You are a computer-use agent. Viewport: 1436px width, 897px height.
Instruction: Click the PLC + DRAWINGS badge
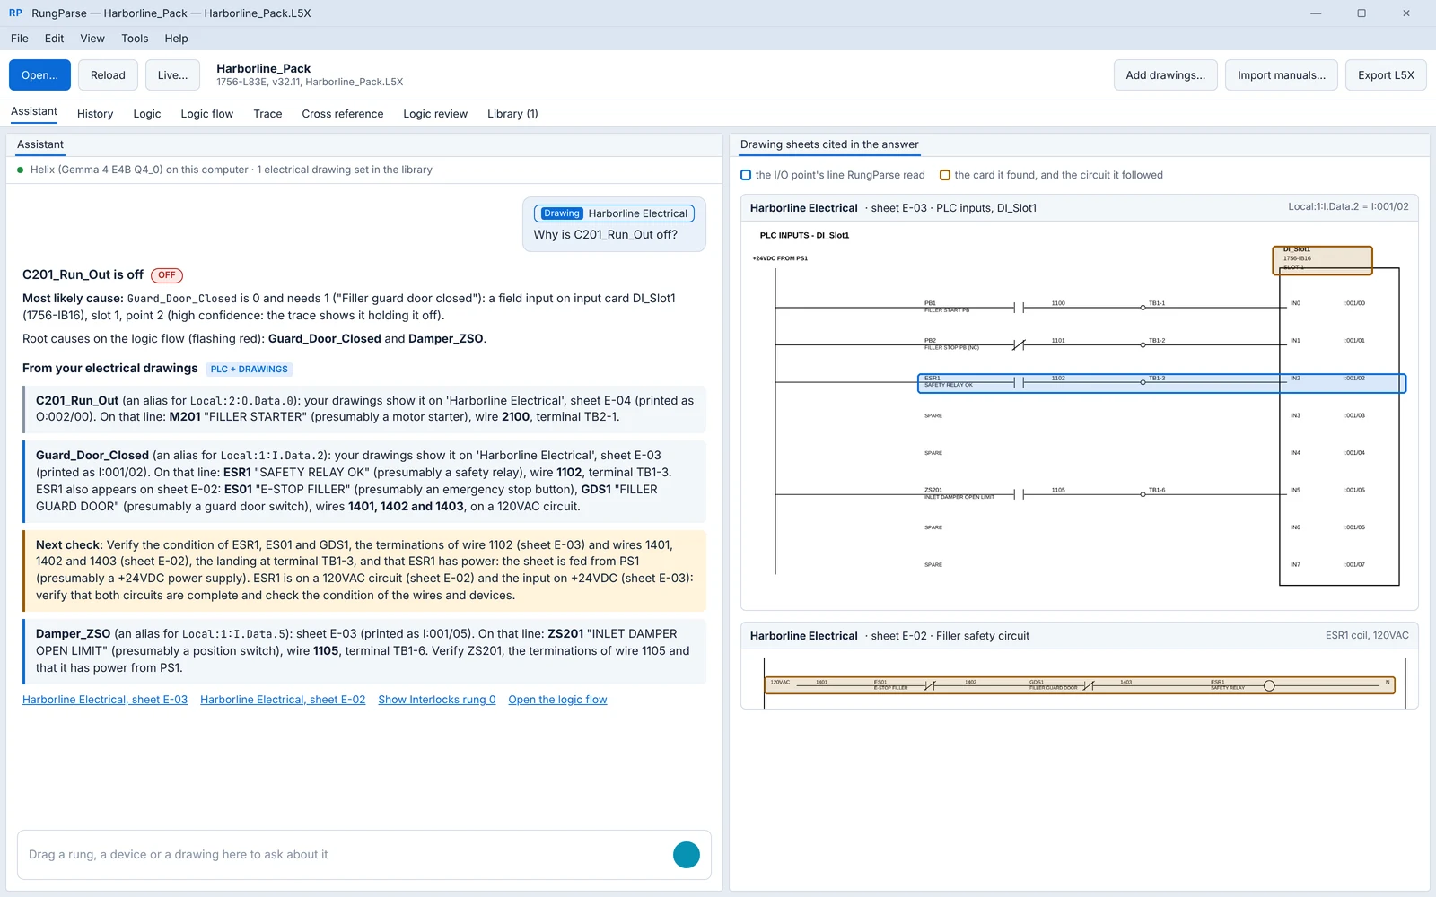click(x=250, y=370)
